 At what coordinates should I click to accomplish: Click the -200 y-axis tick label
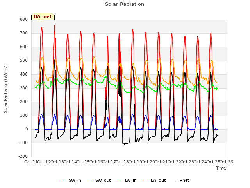point(23,157)
